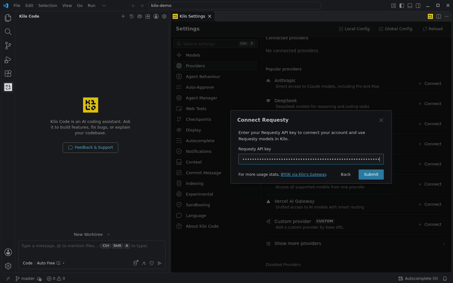Screen dimensions: 453x283
Task: Open editor More Actions ellipsis
Action: tap(447, 16)
